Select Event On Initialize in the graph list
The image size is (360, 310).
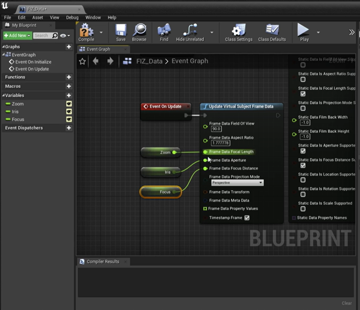click(x=33, y=62)
